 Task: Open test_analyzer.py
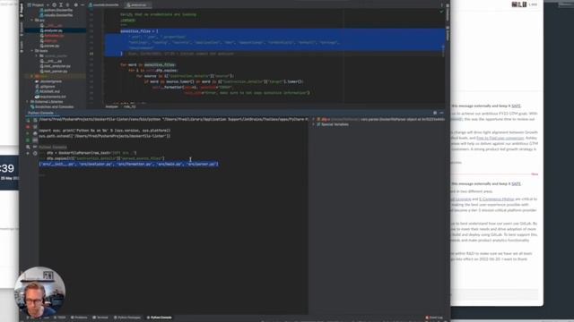tap(57, 66)
